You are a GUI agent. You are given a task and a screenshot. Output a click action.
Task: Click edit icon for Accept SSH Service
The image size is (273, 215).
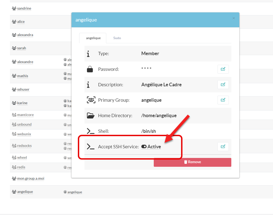(223, 147)
